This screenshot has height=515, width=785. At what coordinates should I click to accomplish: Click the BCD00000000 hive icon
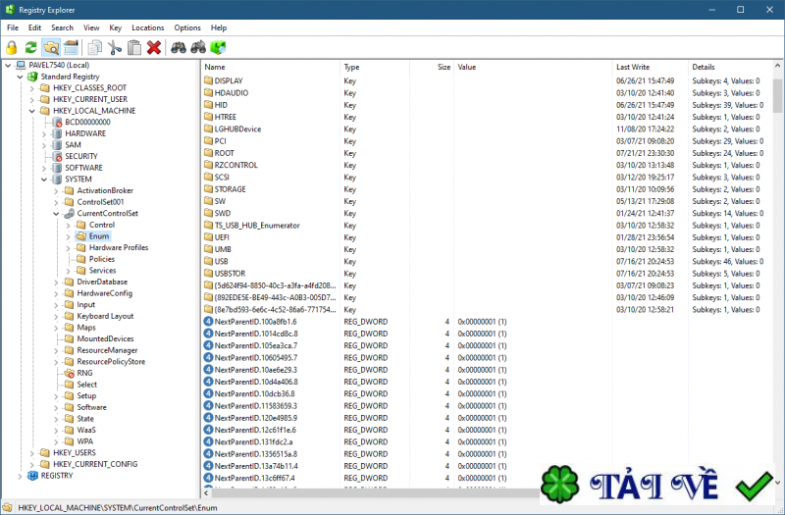click(57, 122)
